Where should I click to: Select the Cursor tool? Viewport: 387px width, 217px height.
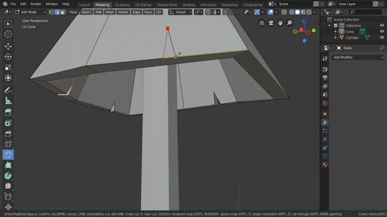(x=8, y=34)
